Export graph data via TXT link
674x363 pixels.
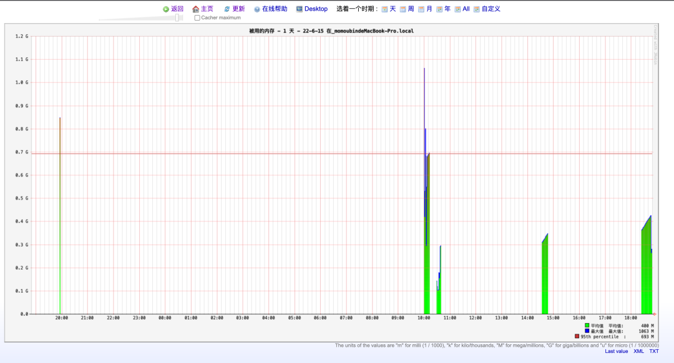click(654, 351)
